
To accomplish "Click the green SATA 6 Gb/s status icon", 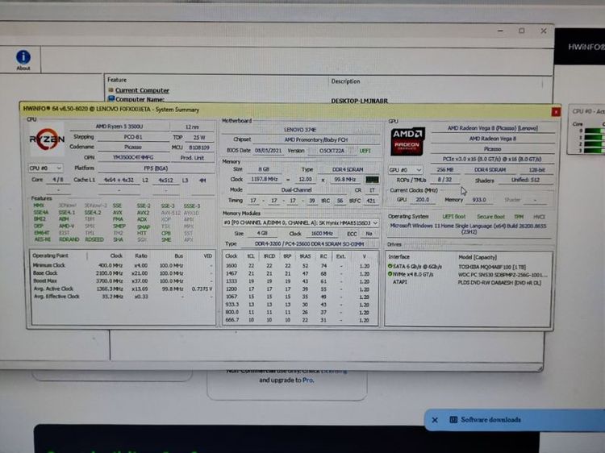I will click(390, 266).
